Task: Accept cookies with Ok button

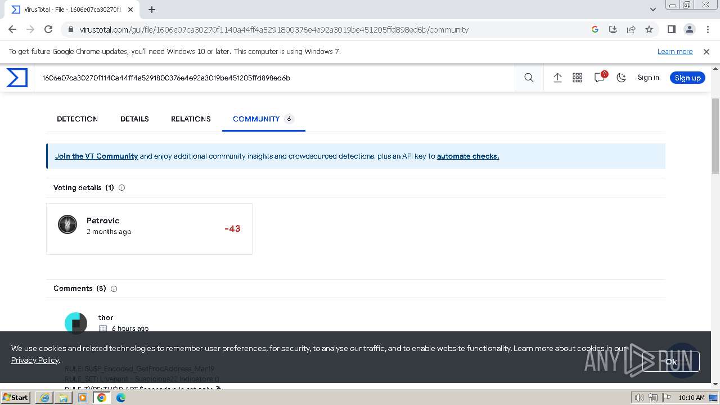Action: pos(671,362)
